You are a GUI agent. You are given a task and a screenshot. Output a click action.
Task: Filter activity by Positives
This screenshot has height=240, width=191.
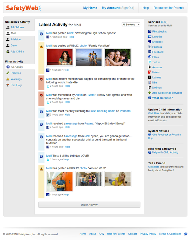16,73
